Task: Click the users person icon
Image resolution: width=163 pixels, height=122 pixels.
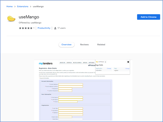Action: [x=55, y=28]
